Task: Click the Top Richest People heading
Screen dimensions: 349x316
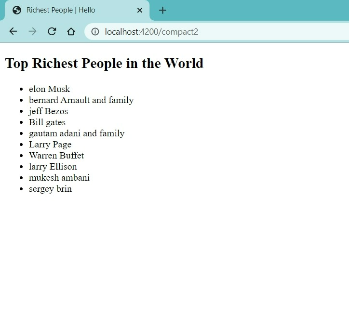Action: [104, 63]
